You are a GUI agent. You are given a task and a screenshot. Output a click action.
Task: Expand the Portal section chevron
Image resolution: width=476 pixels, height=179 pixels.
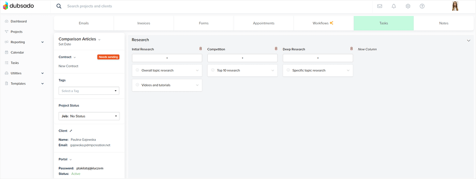[71, 159]
